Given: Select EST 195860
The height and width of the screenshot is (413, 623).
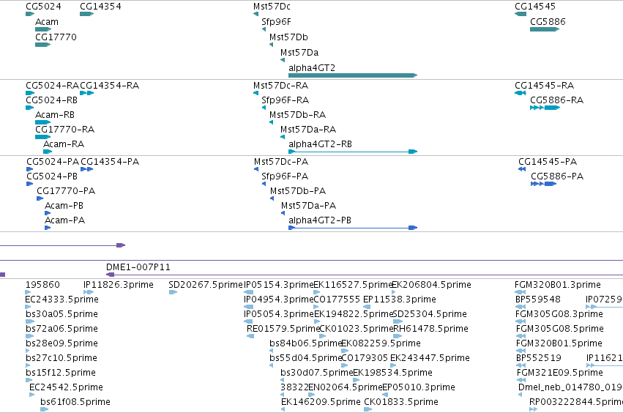Looking at the screenshot, I should point(42,285).
